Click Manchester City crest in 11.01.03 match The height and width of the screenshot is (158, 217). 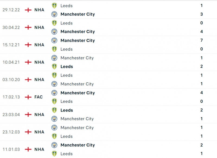(x=55, y=145)
